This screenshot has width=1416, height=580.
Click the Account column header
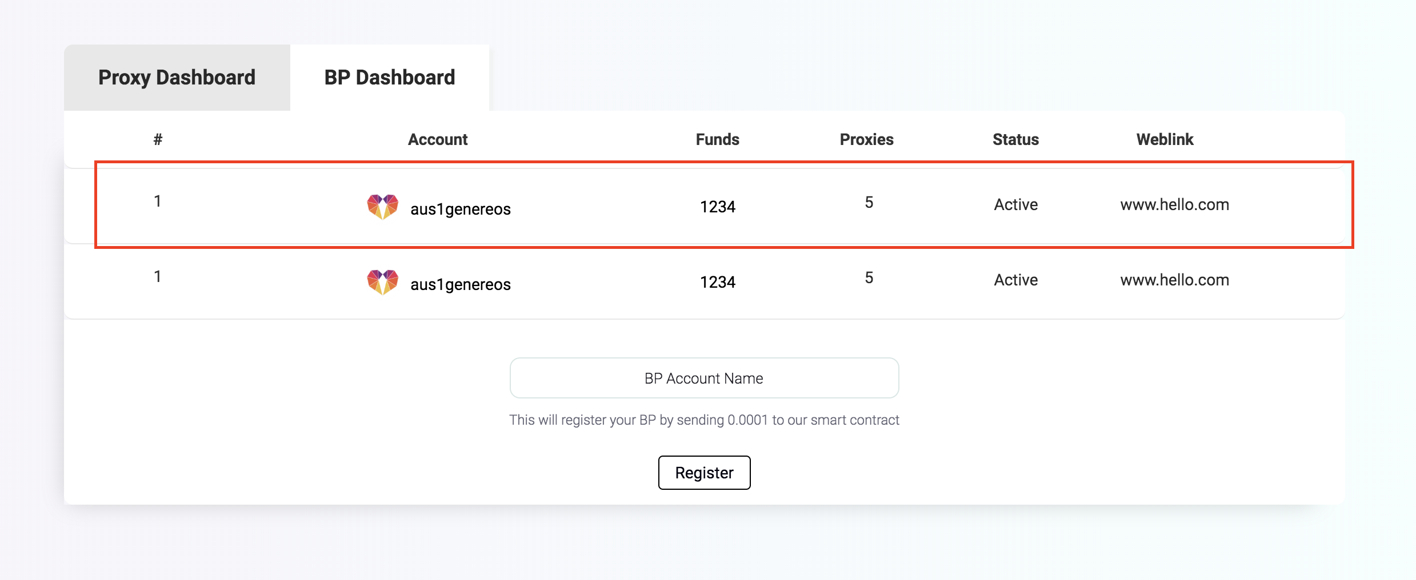point(438,139)
